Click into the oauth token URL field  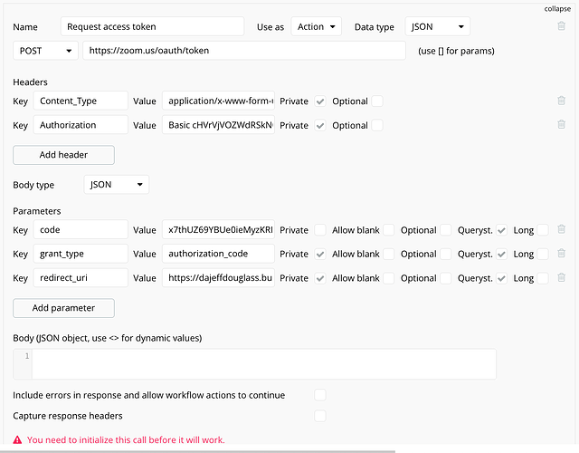244,51
